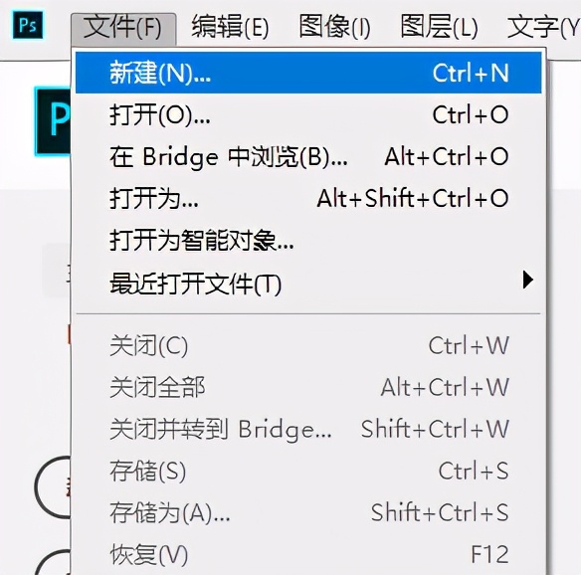Viewport: 581px width, 575px height.
Task: Choose 恢复(V) menu item
Action: [x=308, y=555]
